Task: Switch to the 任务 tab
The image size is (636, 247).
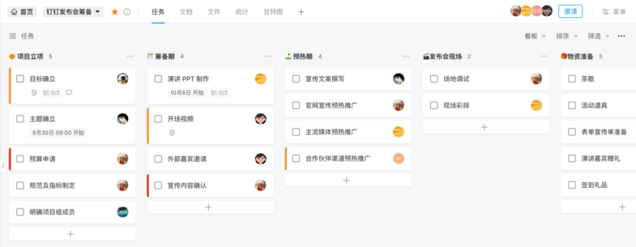Action: pyautogui.click(x=158, y=12)
